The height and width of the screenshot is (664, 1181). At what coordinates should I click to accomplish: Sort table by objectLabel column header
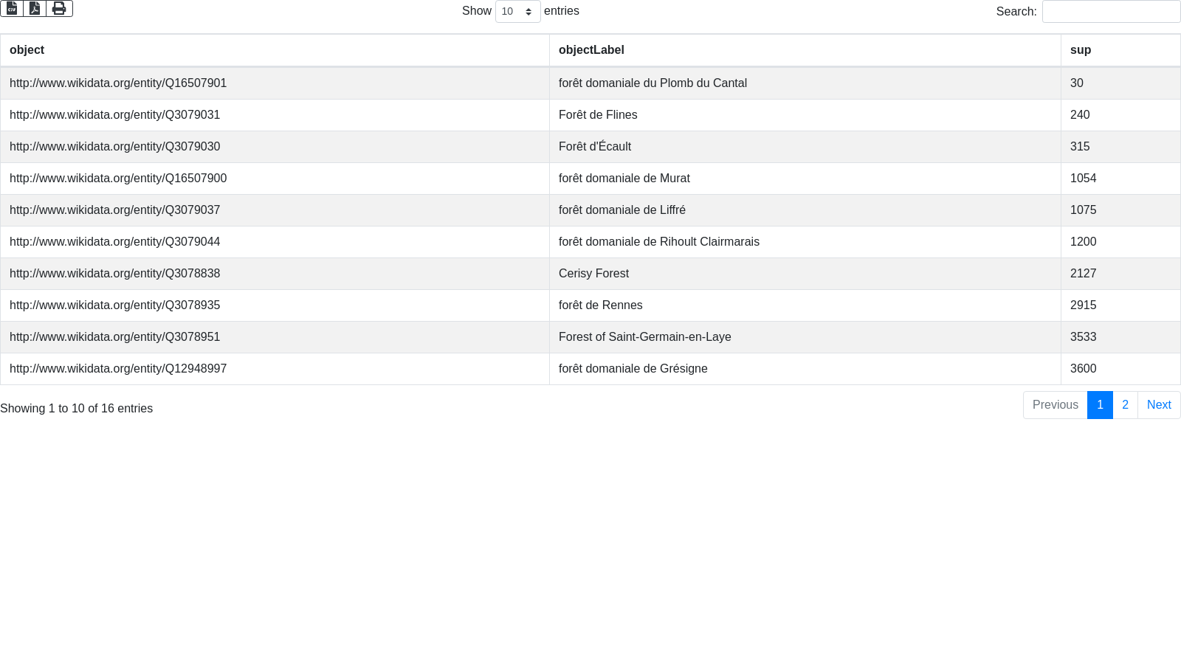click(x=591, y=50)
